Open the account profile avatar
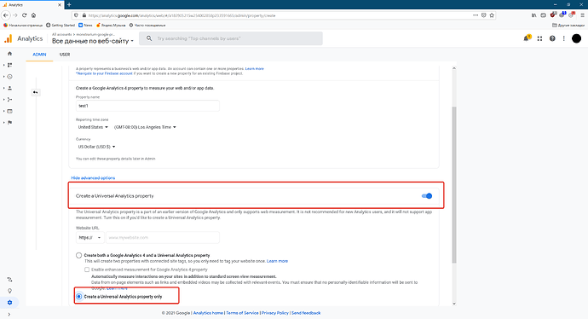The width and height of the screenshot is (588, 319). point(576,38)
